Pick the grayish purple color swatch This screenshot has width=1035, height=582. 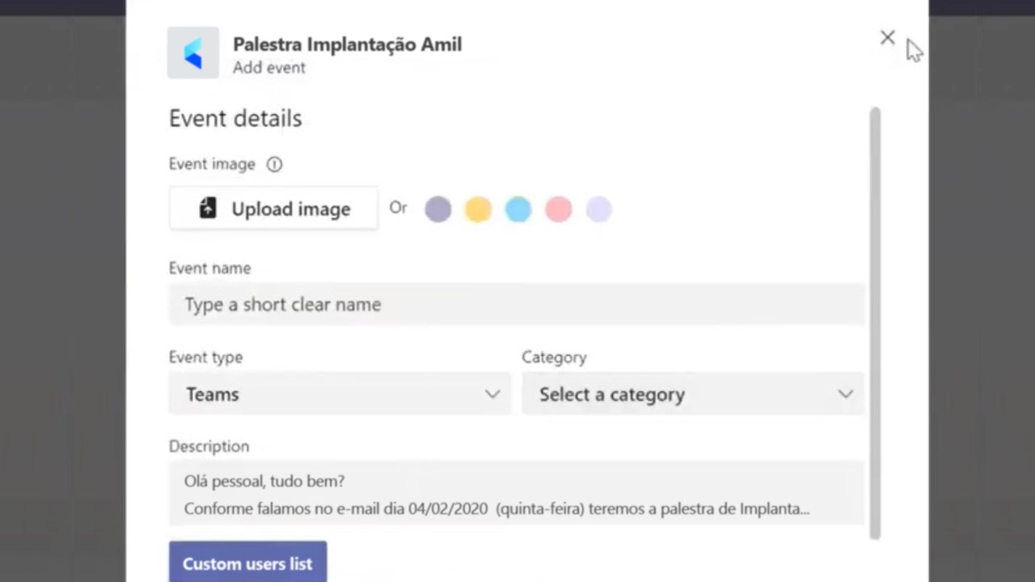[x=437, y=209]
